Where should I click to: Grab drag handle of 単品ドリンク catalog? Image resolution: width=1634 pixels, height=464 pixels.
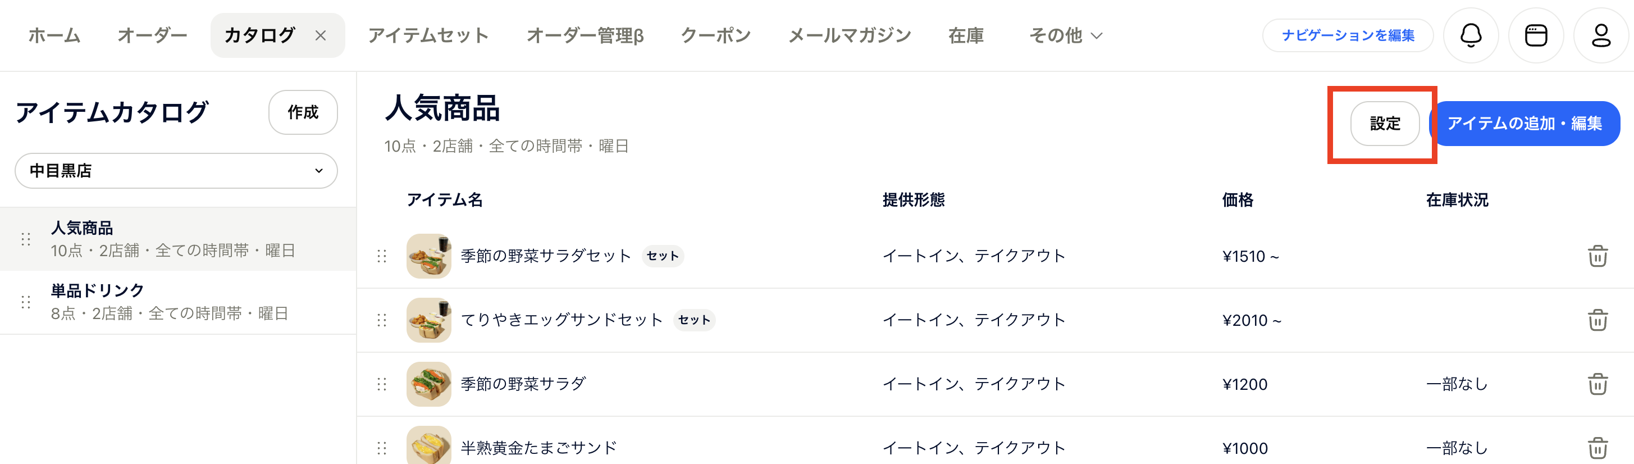click(26, 302)
